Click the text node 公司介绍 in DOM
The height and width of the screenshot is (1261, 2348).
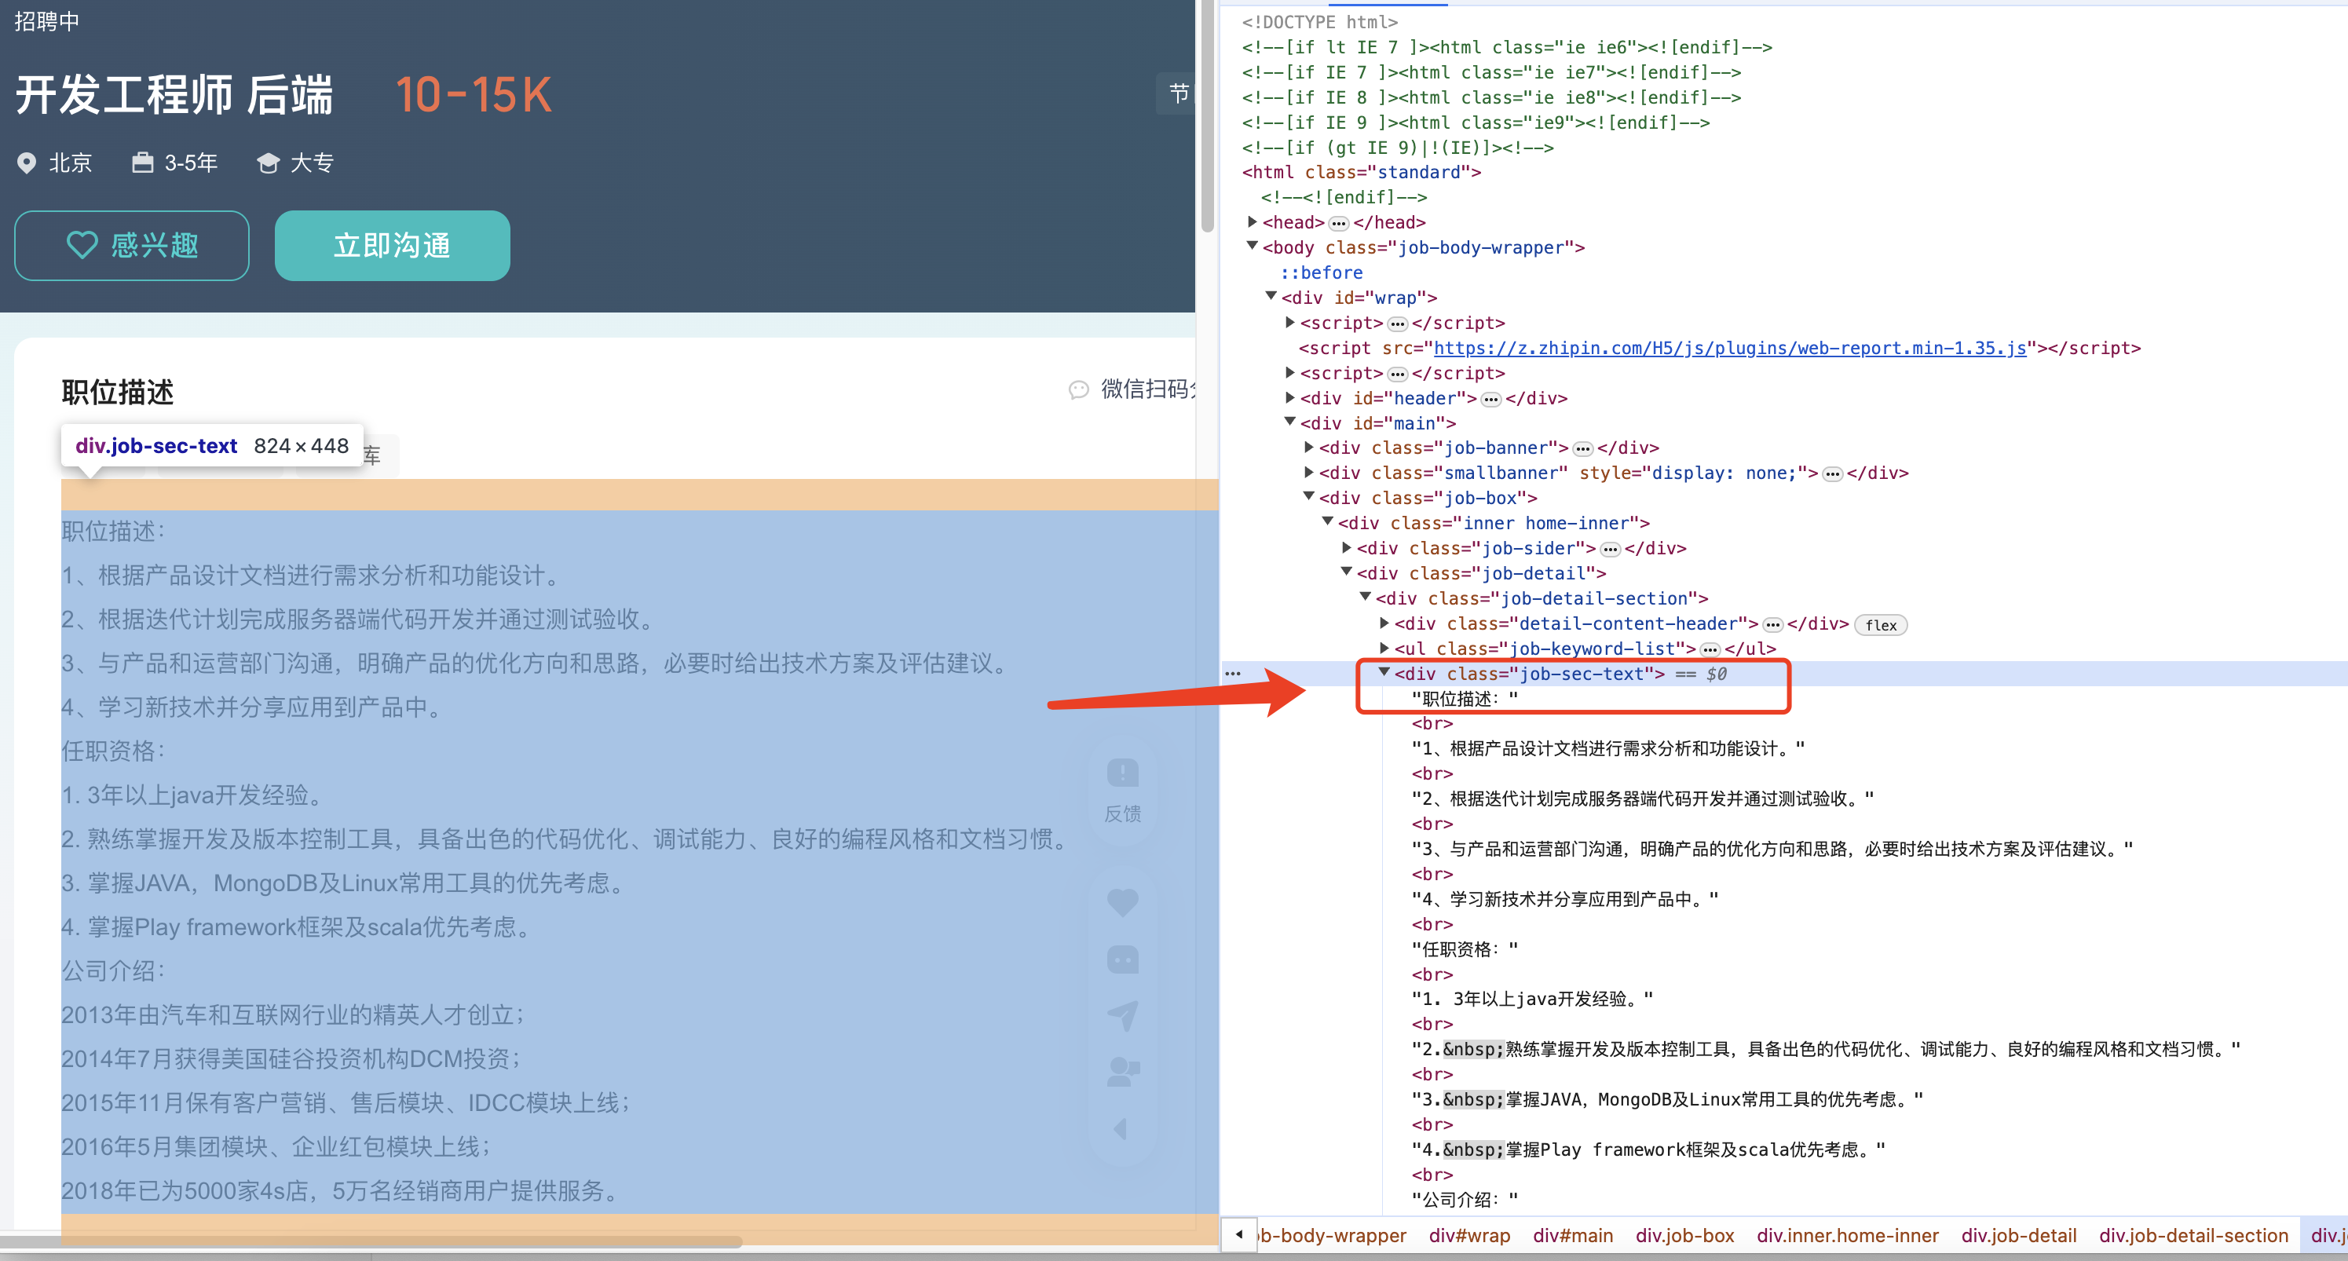[1465, 1200]
